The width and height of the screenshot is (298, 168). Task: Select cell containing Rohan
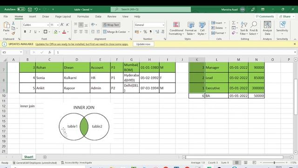tap(49, 67)
